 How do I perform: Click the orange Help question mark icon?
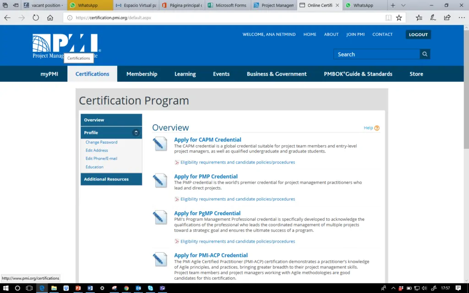[377, 128]
